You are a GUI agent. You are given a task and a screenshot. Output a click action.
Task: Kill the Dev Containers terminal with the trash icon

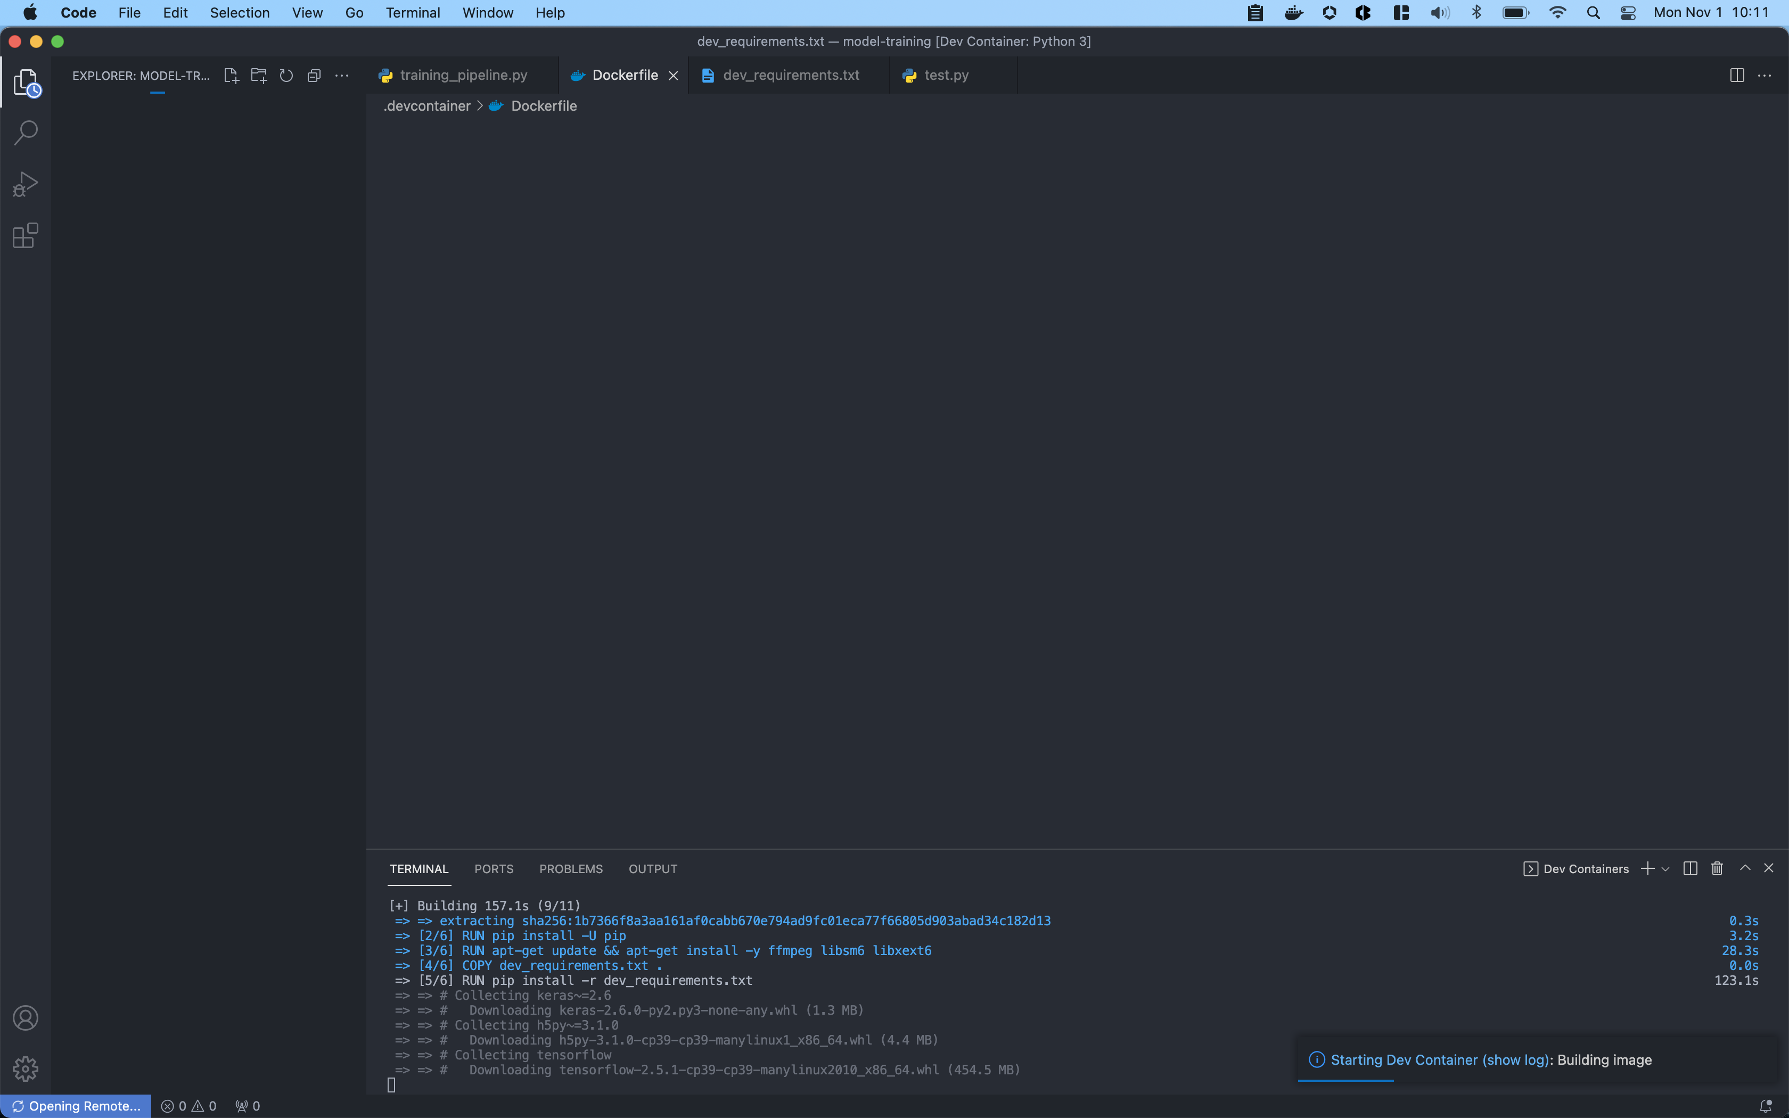click(x=1716, y=868)
